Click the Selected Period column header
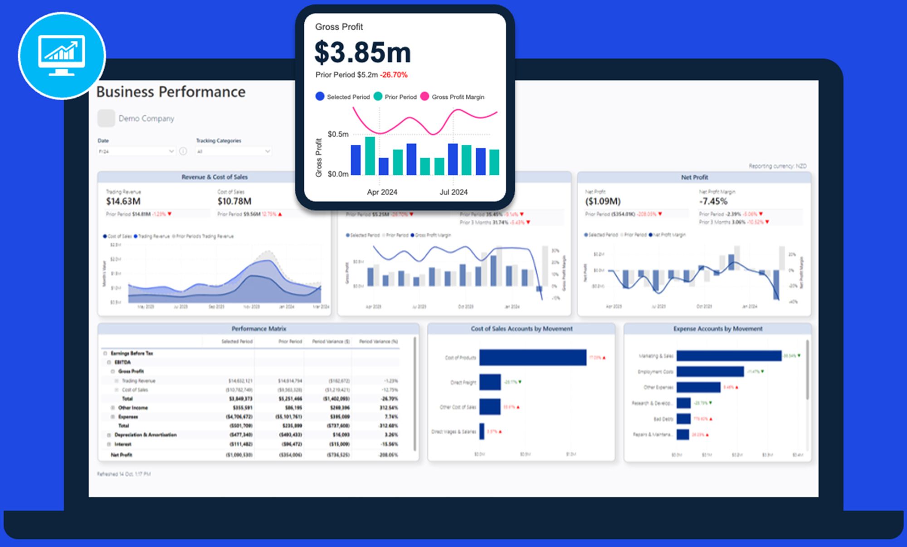Viewport: 907px width, 547px height. tap(237, 341)
